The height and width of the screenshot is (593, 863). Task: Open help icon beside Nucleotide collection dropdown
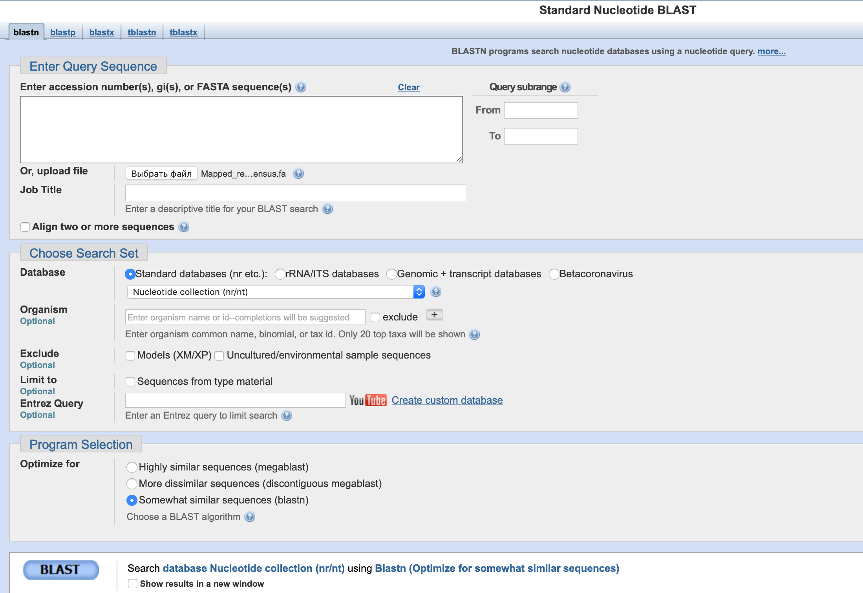[436, 292]
